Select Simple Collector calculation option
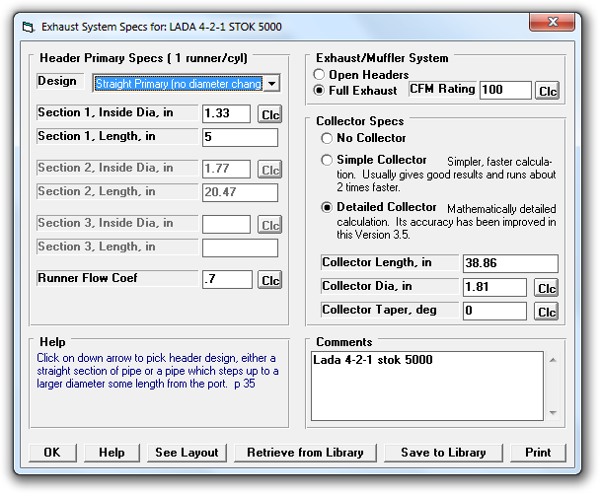Viewport: 600px width, 494px height. point(328,160)
